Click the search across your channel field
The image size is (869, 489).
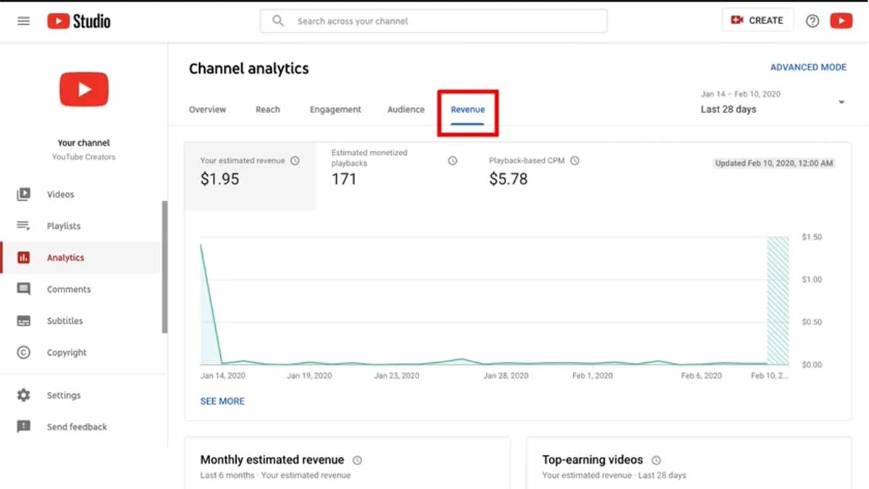click(434, 21)
